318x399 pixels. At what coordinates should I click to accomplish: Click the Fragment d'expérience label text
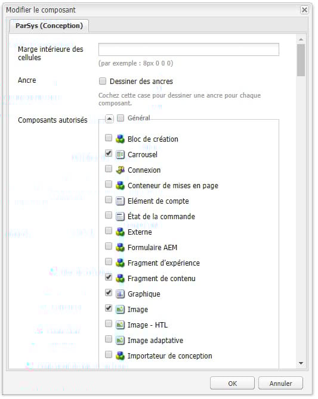(163, 263)
